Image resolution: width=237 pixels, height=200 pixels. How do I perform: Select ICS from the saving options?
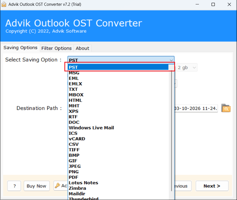point(118,133)
